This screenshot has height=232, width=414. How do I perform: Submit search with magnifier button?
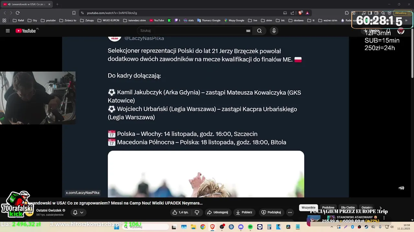pos(259,31)
